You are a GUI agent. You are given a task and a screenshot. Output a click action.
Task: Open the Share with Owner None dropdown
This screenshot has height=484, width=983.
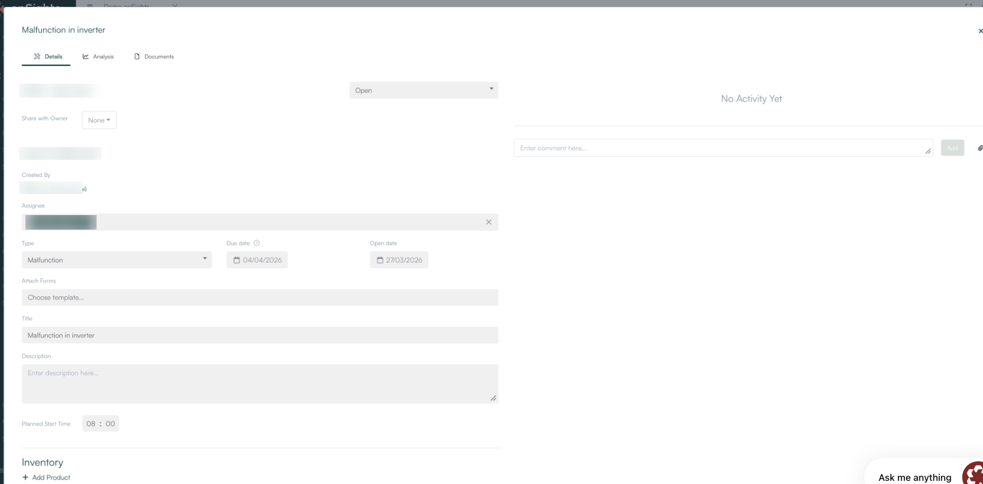(x=99, y=120)
